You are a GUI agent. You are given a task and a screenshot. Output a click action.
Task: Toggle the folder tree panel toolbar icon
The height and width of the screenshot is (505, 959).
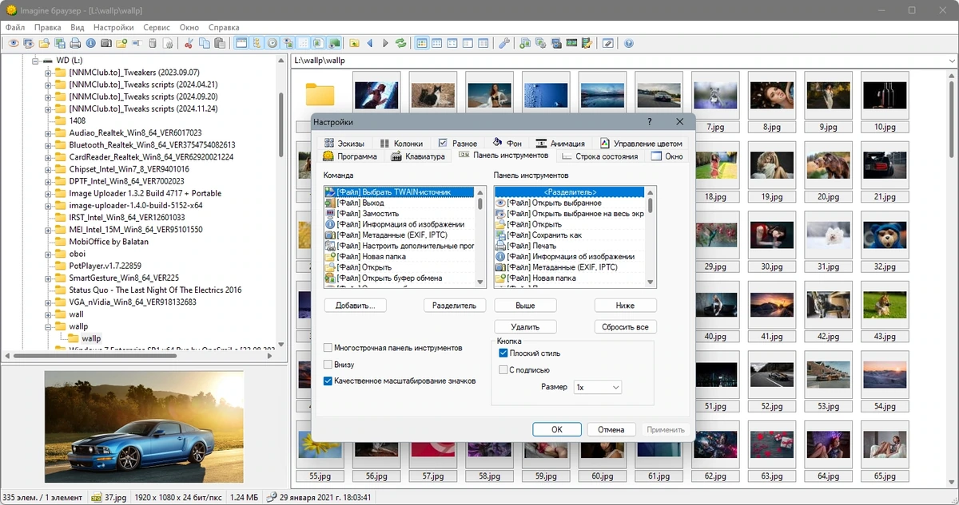tap(257, 43)
